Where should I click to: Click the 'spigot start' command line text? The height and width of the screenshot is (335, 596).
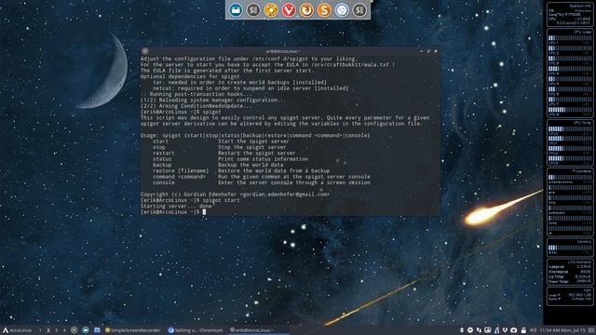tap(222, 200)
